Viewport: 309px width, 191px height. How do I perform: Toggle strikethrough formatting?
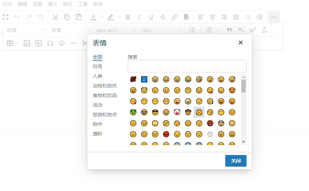coord(163,17)
